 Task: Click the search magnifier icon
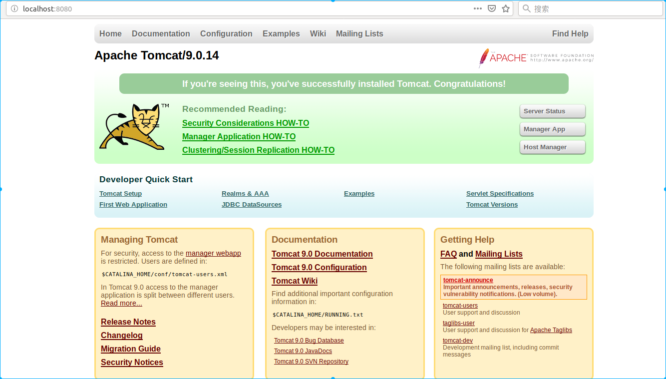527,8
